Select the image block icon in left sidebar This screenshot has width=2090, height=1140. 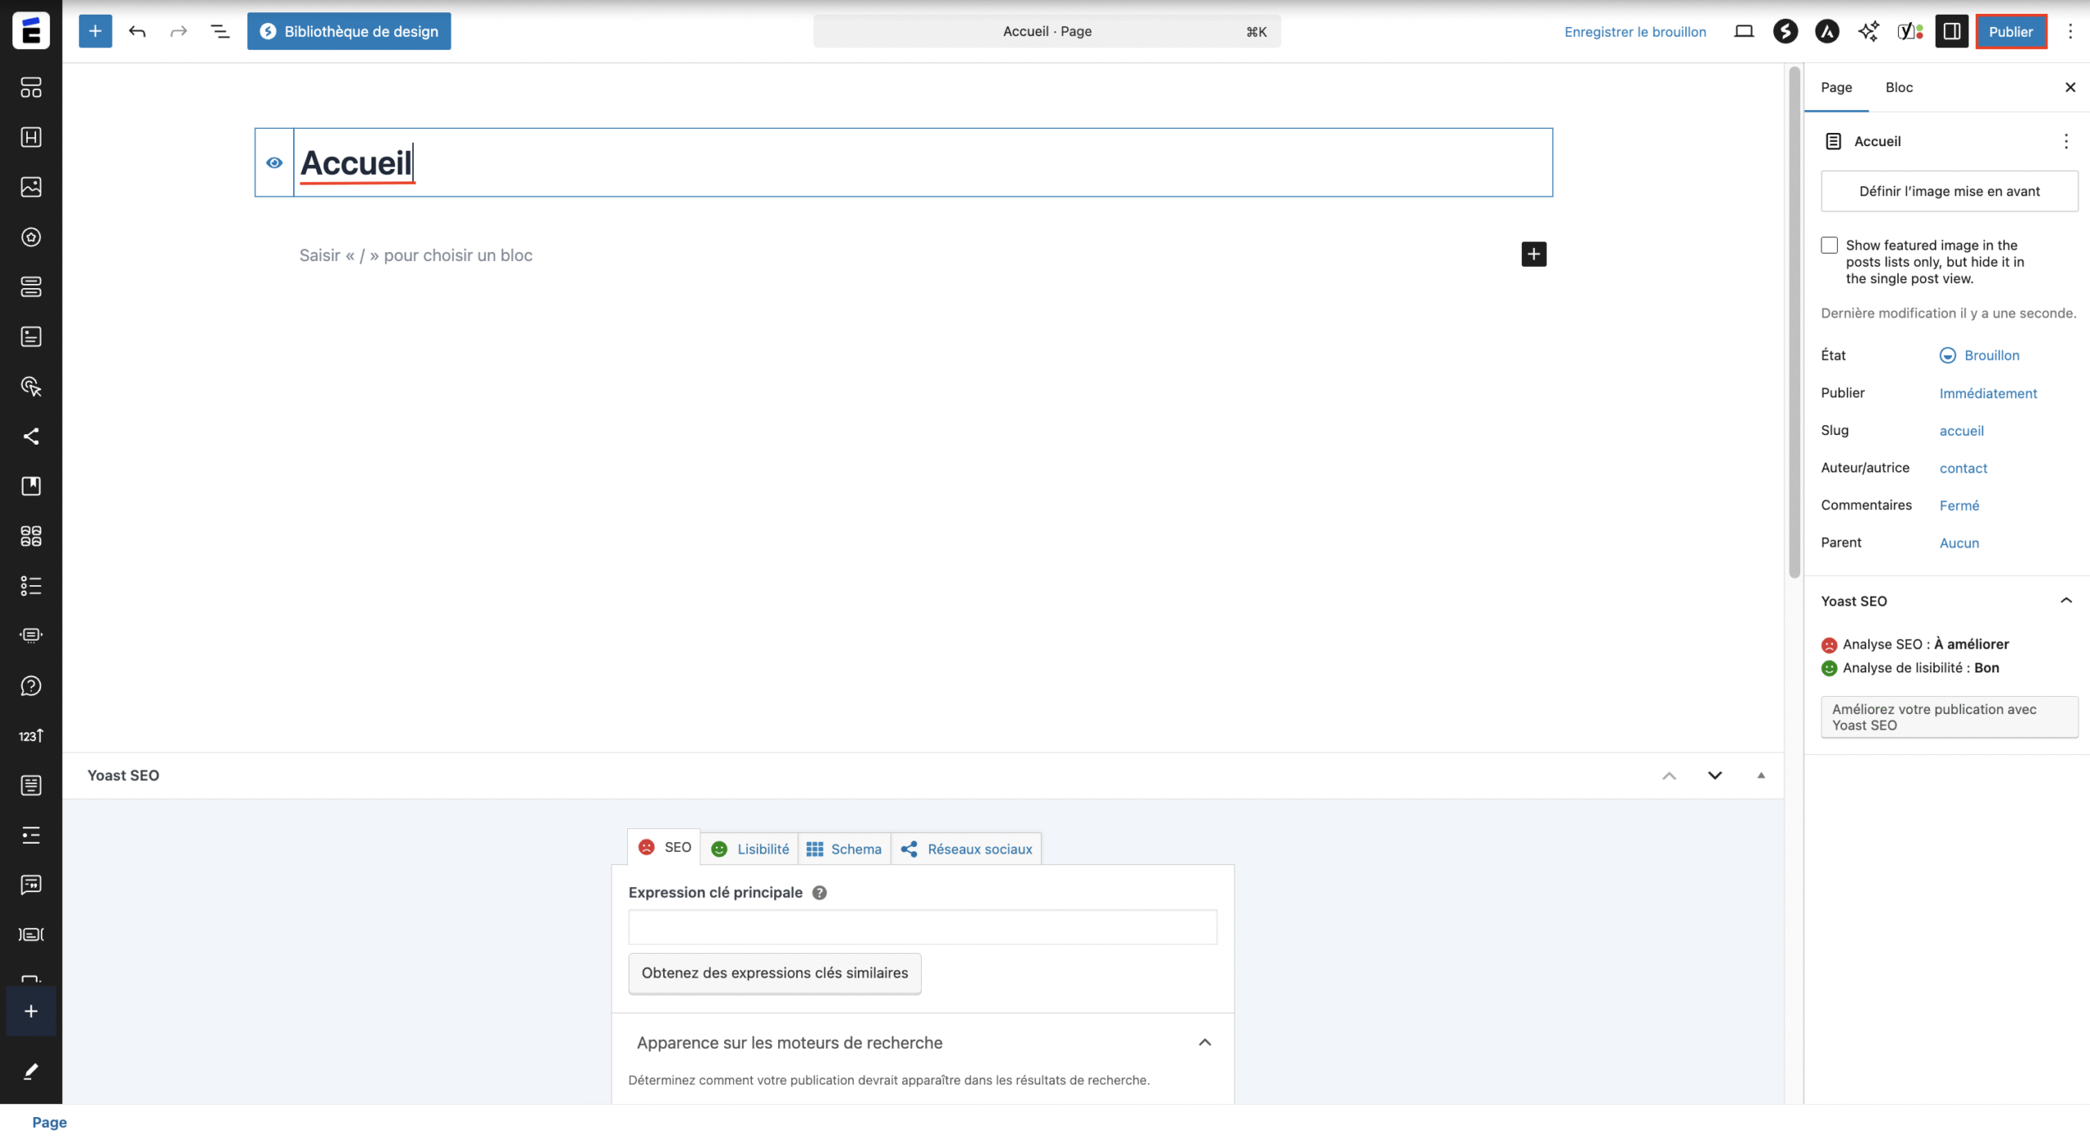31,187
